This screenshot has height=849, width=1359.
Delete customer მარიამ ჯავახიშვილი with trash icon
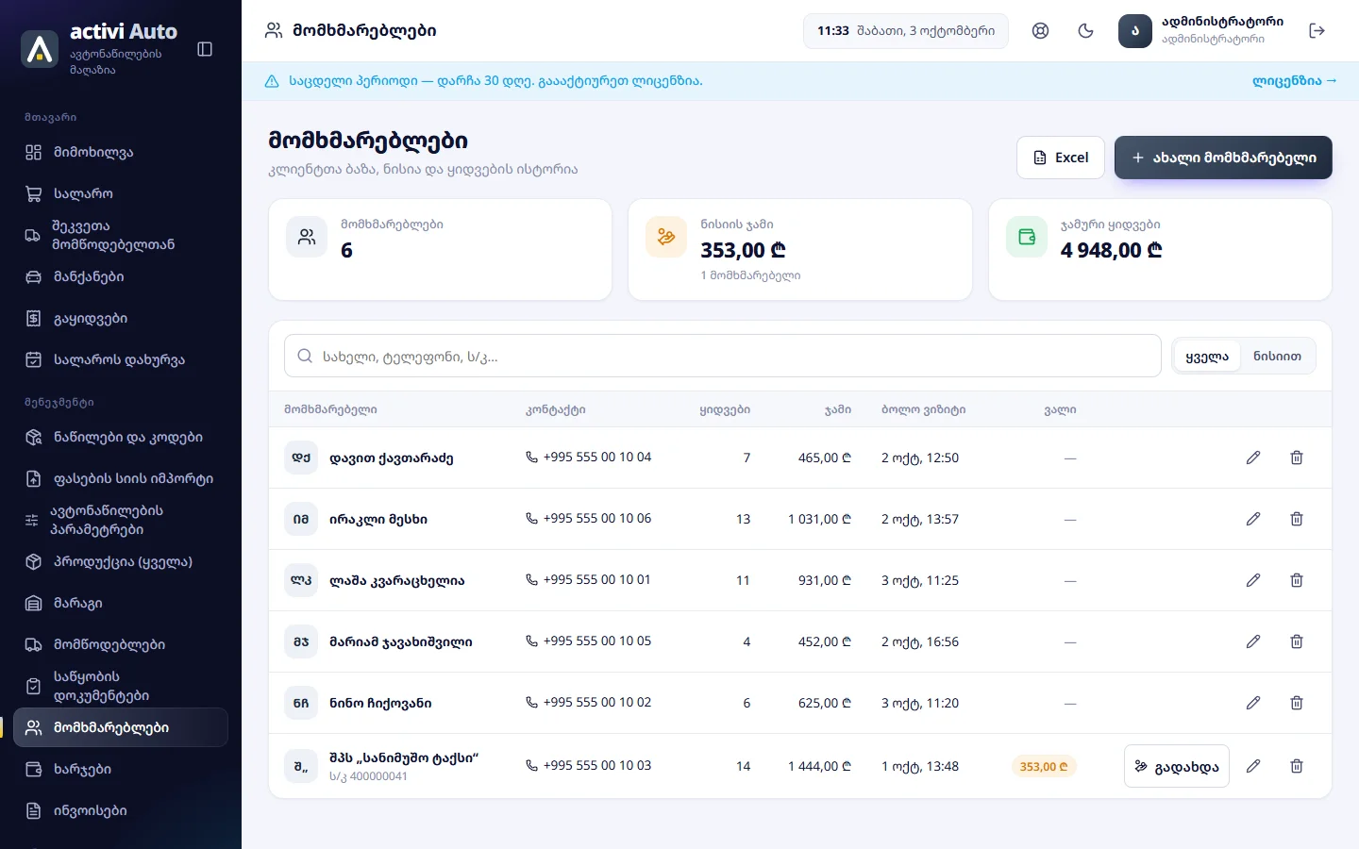pyautogui.click(x=1297, y=641)
